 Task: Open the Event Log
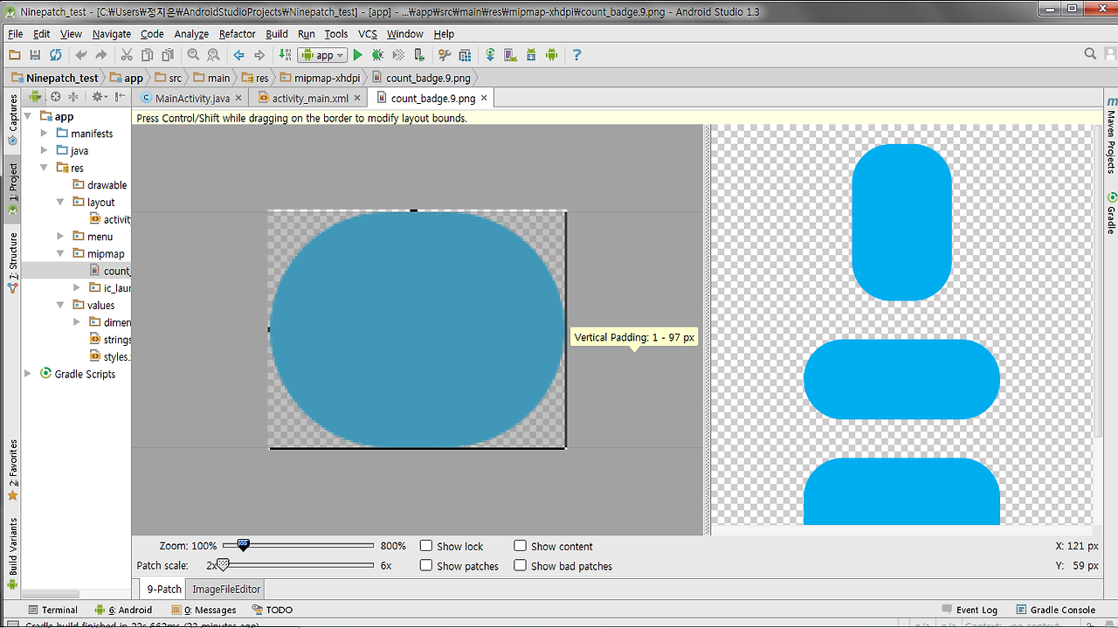pyautogui.click(x=970, y=610)
